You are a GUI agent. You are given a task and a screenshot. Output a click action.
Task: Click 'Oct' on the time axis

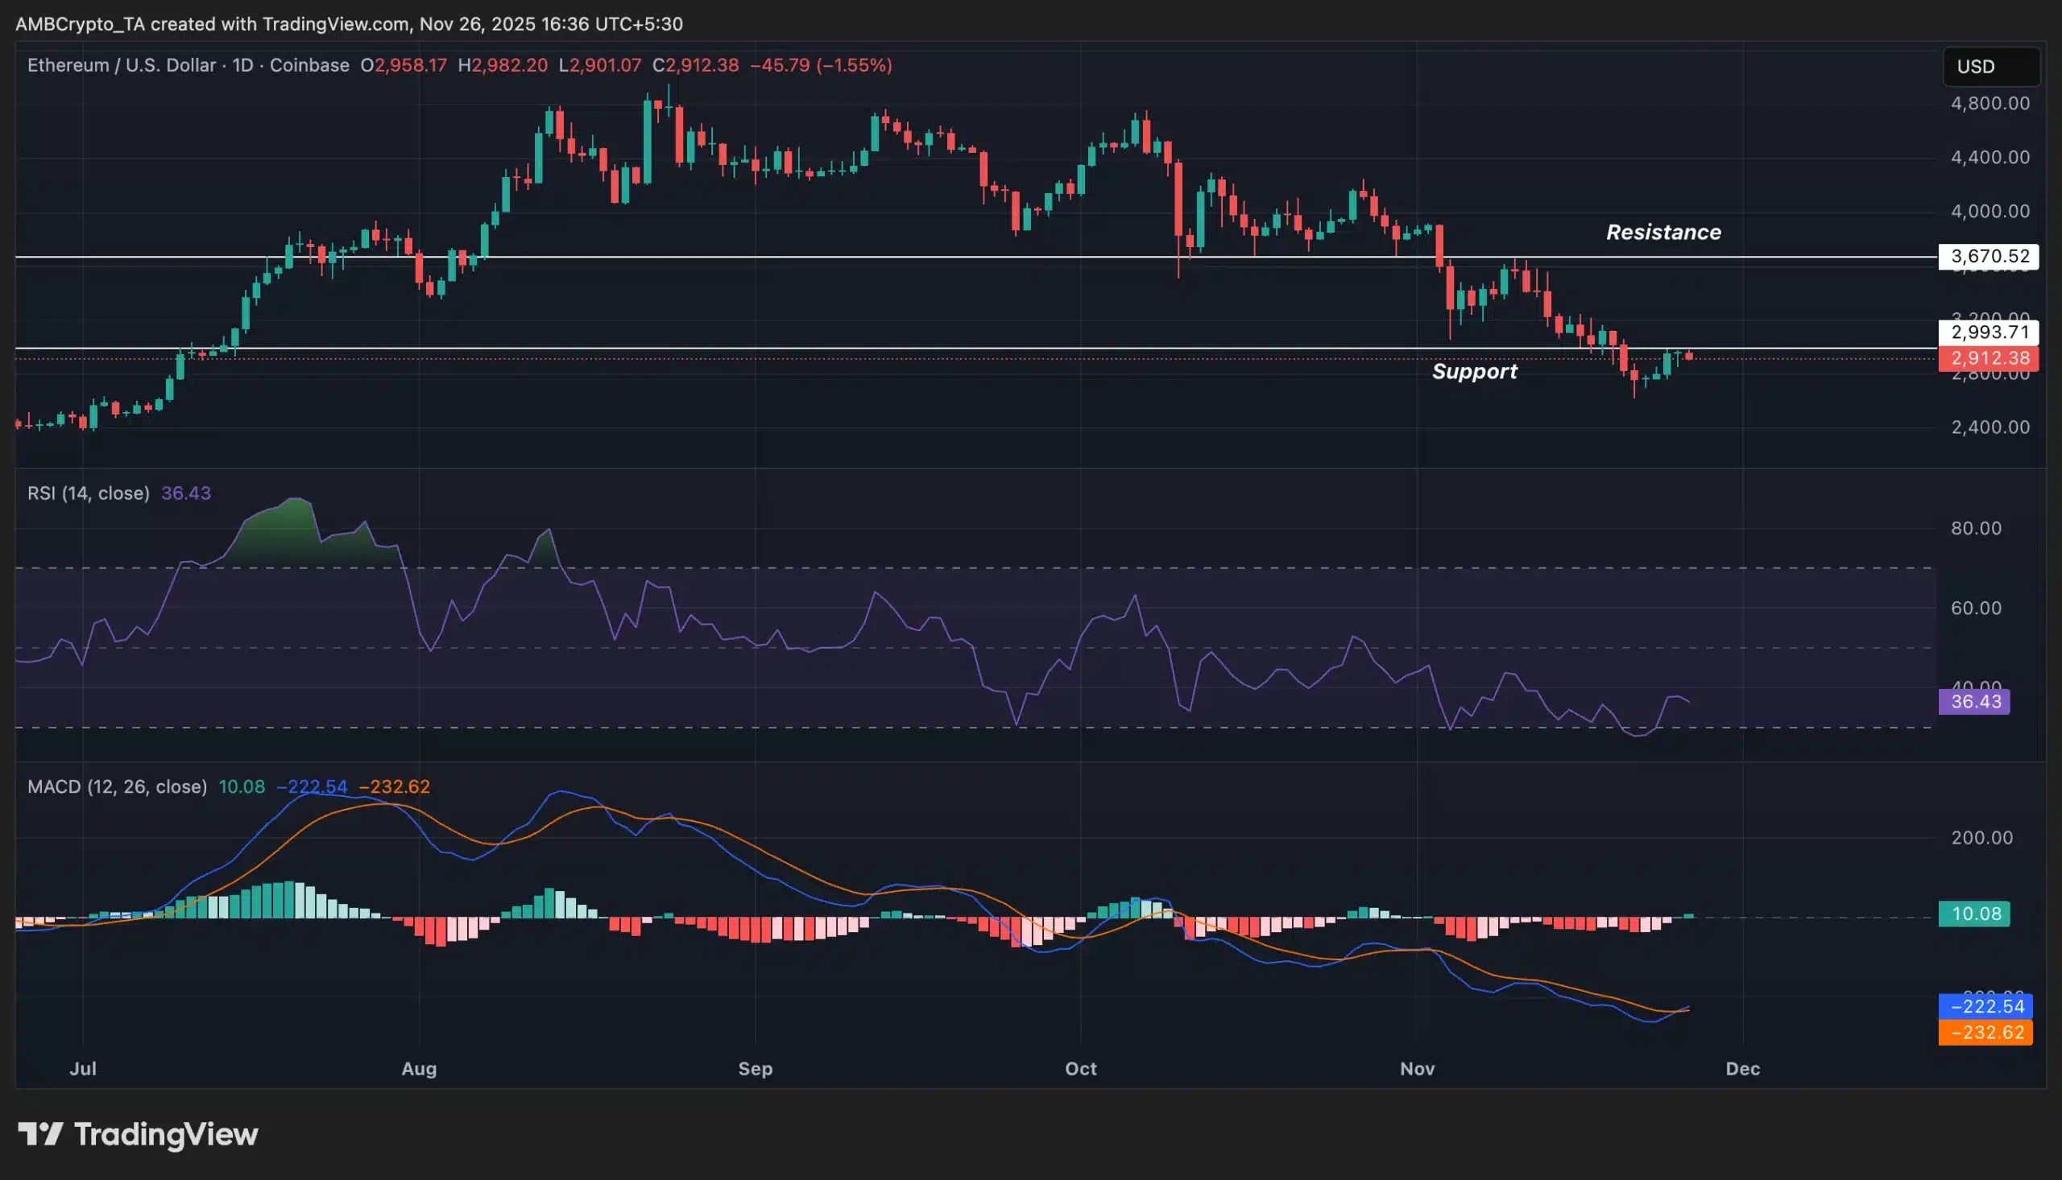point(1080,1069)
